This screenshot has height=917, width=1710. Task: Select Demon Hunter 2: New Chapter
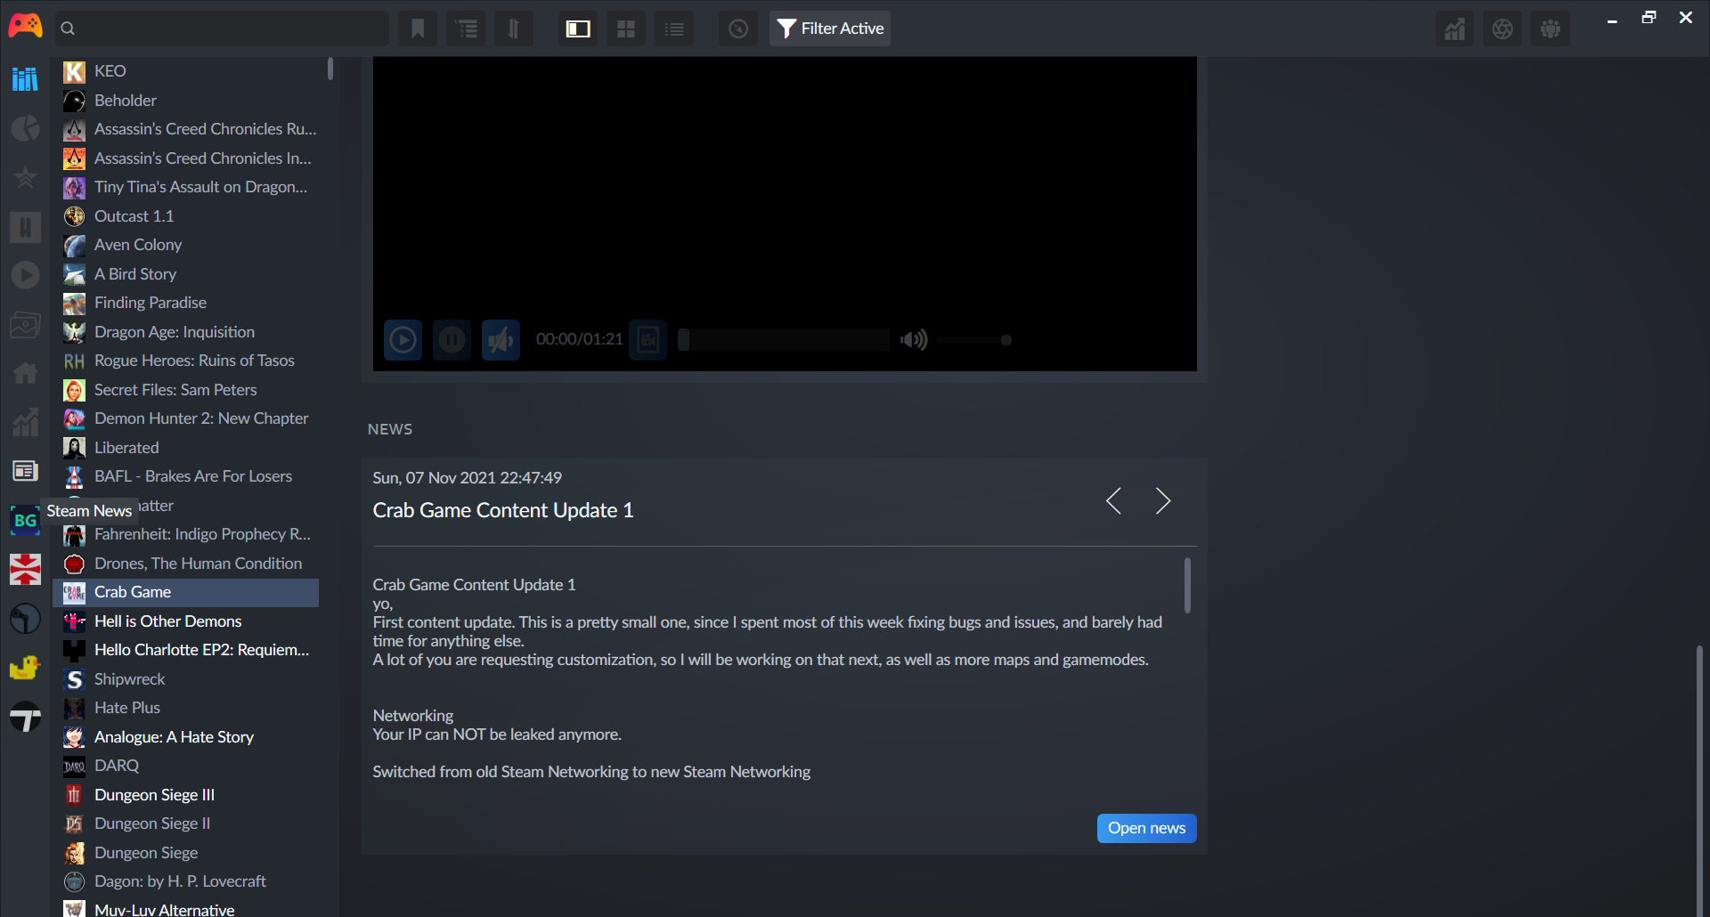186,418
